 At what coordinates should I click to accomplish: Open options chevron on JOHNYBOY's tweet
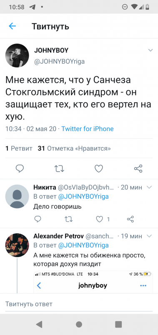pyautogui.click(x=150, y=50)
